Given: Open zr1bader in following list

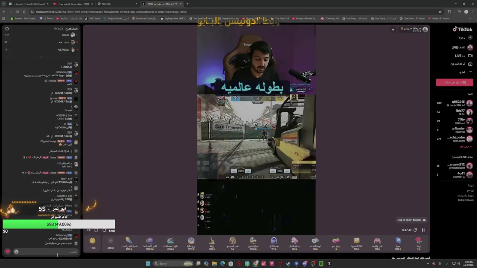Looking at the screenshot, I should (455, 130).
